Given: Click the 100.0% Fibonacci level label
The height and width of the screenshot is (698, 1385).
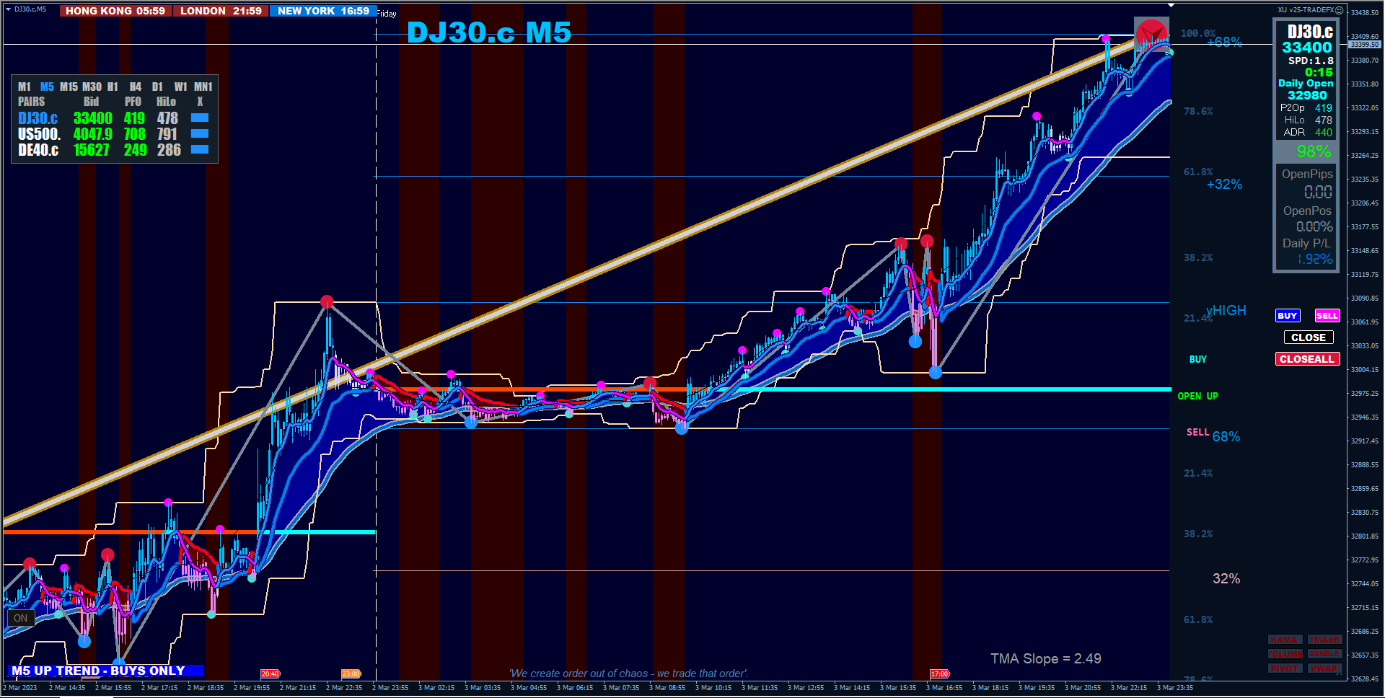Looking at the screenshot, I should (1197, 33).
